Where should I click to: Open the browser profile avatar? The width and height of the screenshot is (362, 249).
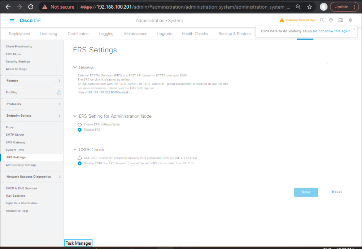[x=323, y=7]
